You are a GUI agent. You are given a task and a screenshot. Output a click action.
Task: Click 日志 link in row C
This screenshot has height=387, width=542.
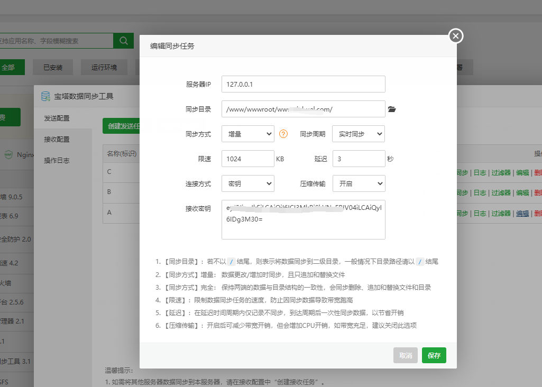[480, 172]
